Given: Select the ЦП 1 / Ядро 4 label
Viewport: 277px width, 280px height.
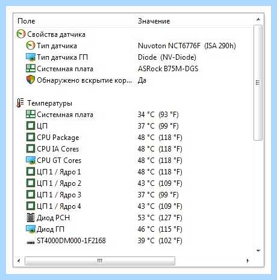Looking at the screenshot, I should (x=59, y=206).
